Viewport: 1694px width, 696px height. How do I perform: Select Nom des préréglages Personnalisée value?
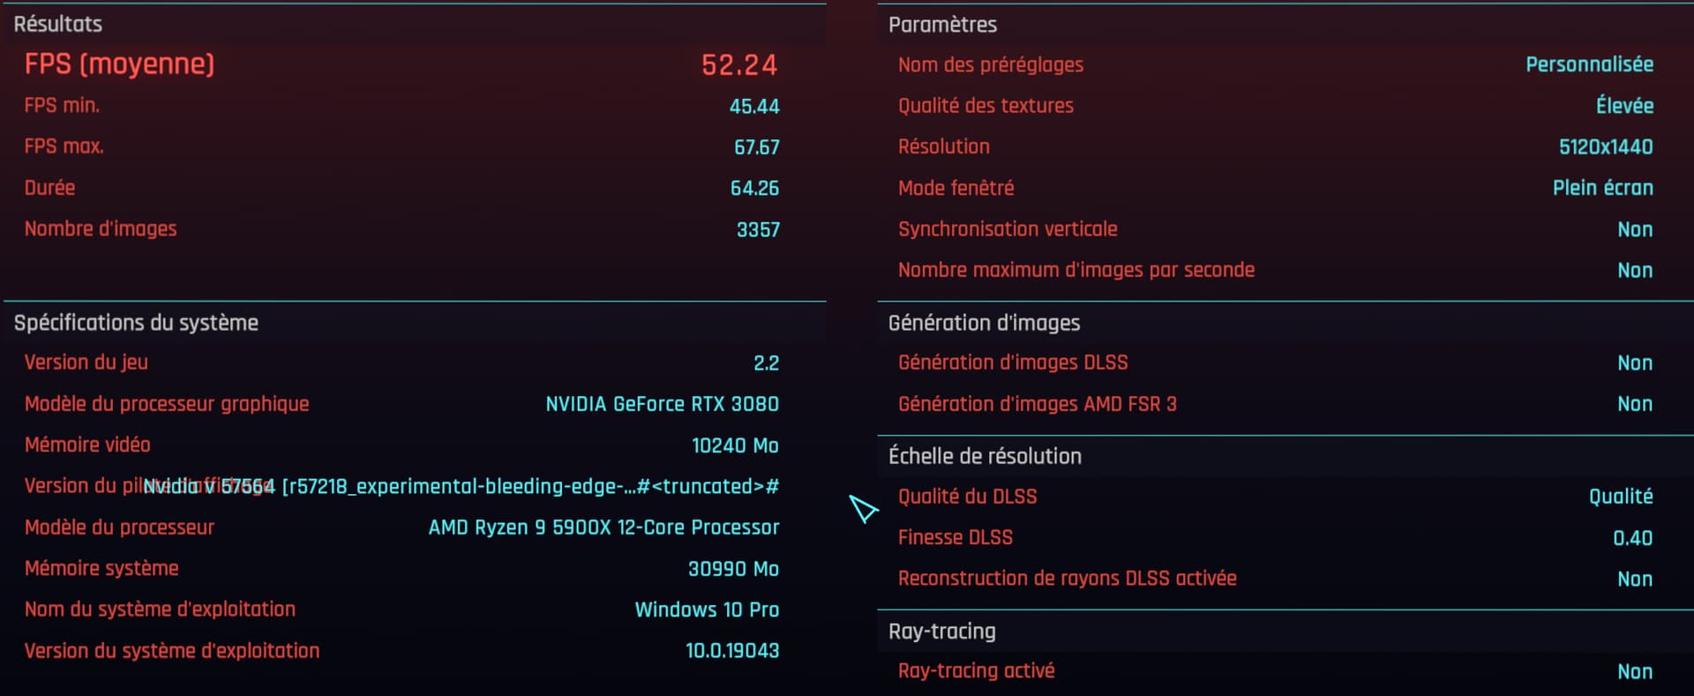[1589, 64]
